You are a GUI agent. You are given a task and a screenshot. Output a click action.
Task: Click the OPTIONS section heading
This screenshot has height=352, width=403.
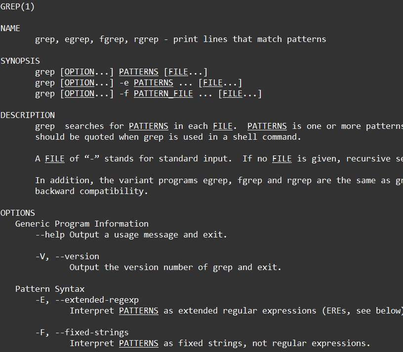[x=18, y=213]
